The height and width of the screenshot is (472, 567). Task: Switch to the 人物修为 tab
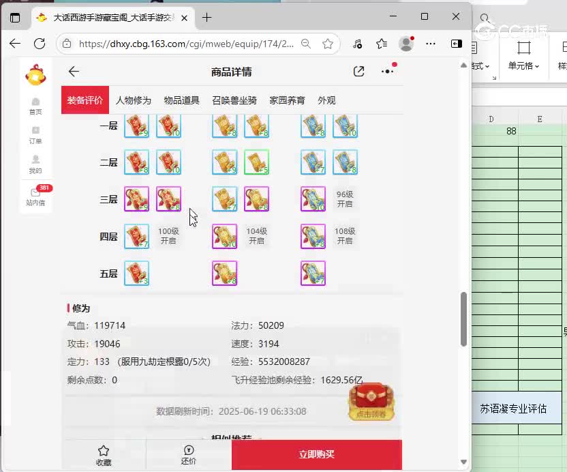click(x=134, y=100)
